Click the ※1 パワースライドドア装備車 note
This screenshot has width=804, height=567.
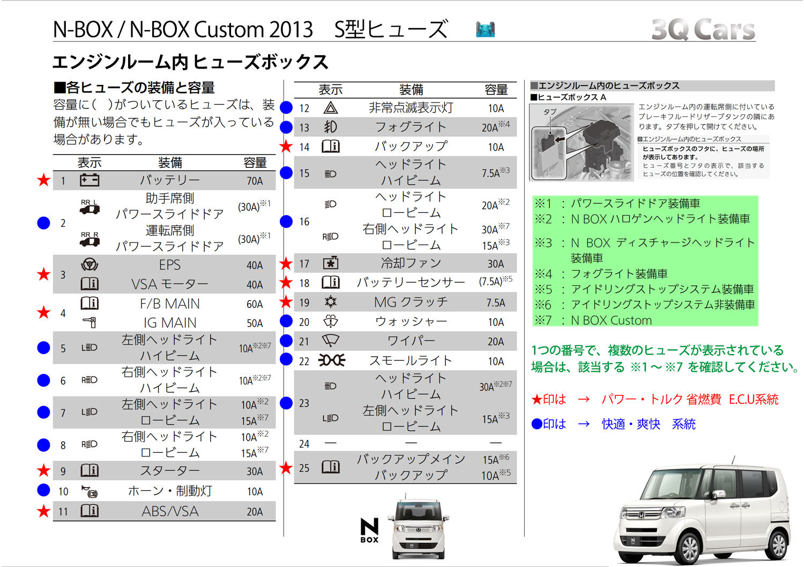617,203
